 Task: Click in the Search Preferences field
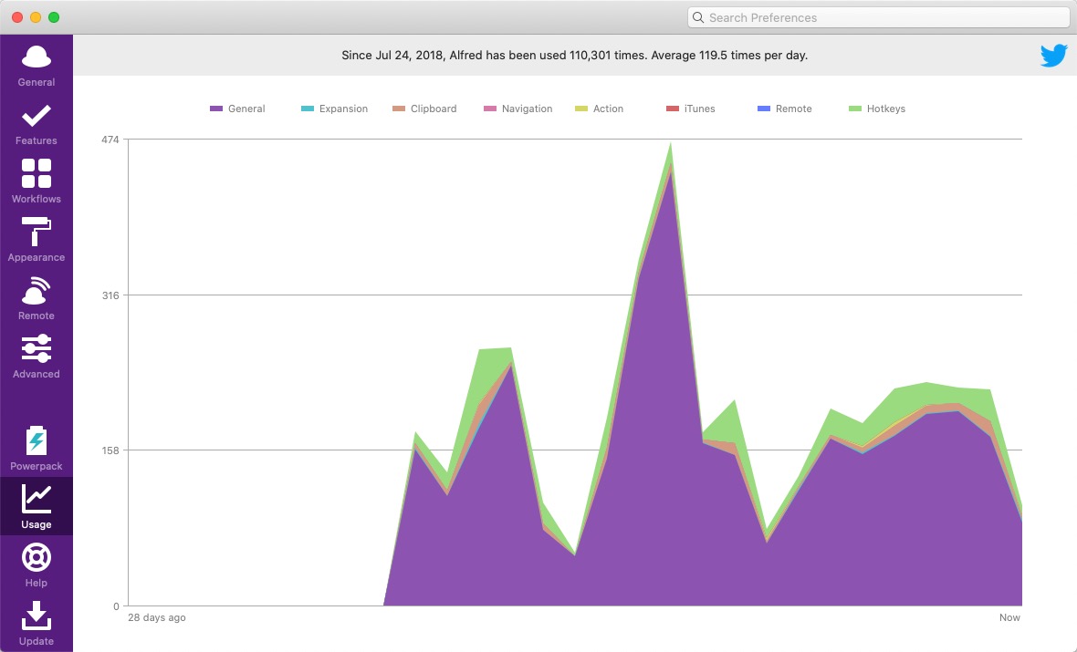879,18
